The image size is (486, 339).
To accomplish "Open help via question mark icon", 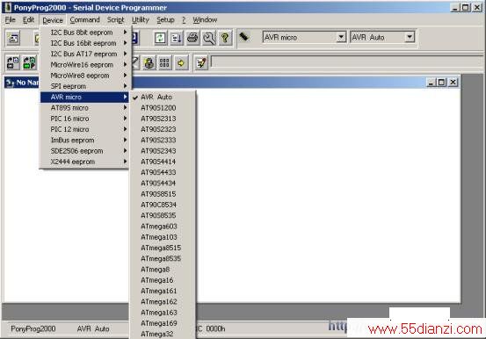I will tap(225, 38).
